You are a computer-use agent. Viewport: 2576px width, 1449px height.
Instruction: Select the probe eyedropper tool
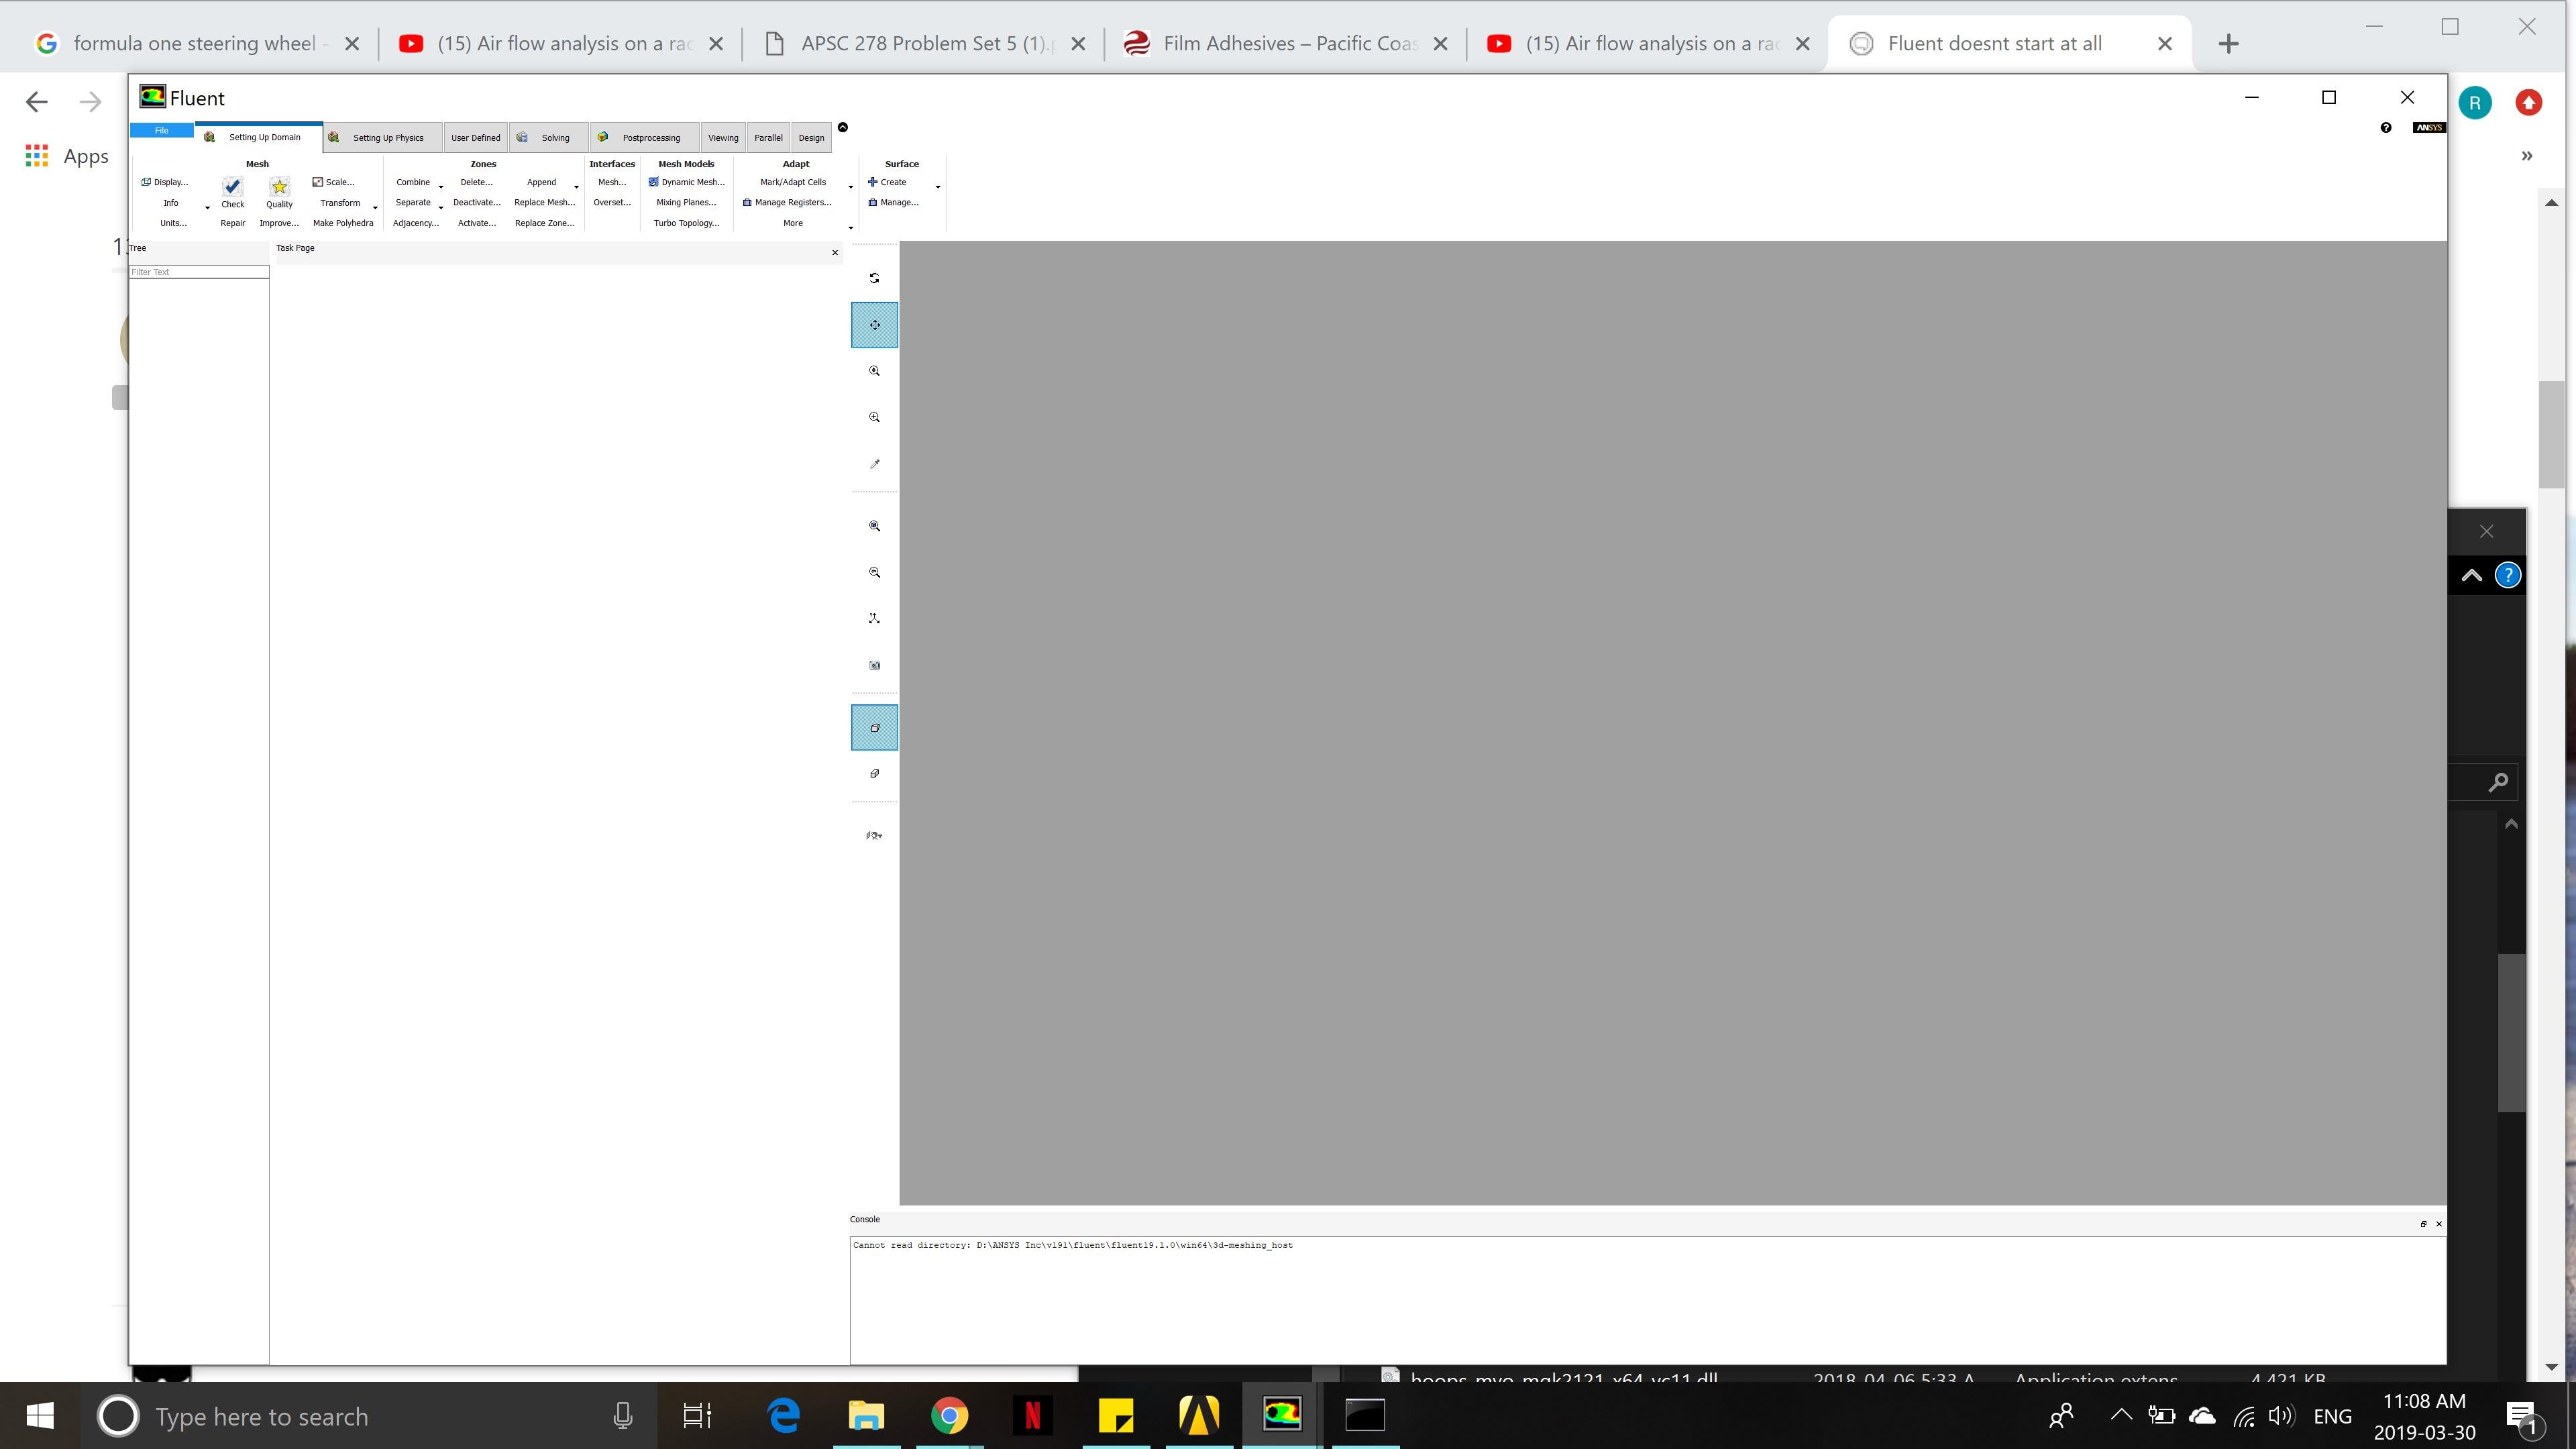874,464
